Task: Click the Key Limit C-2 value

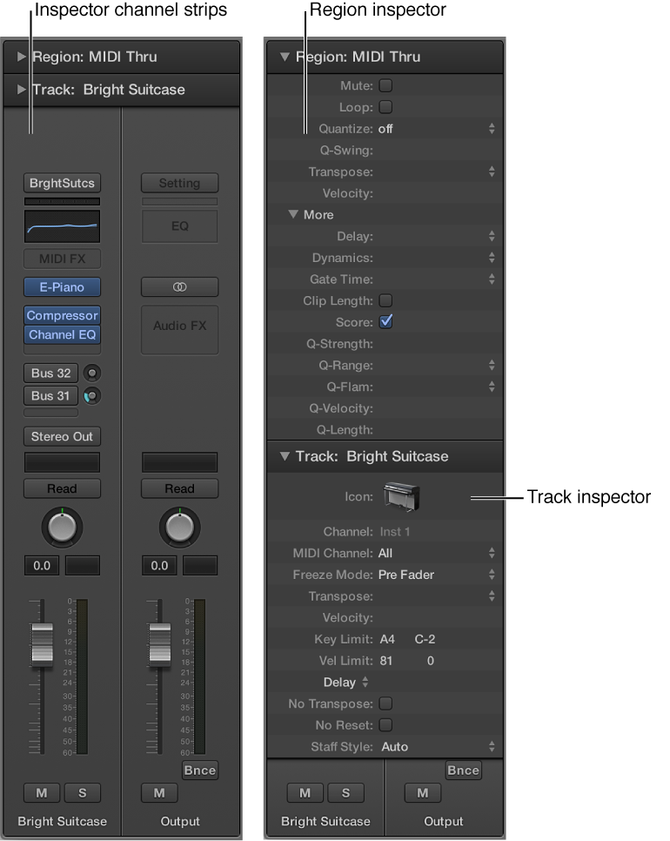Action: coord(425,639)
